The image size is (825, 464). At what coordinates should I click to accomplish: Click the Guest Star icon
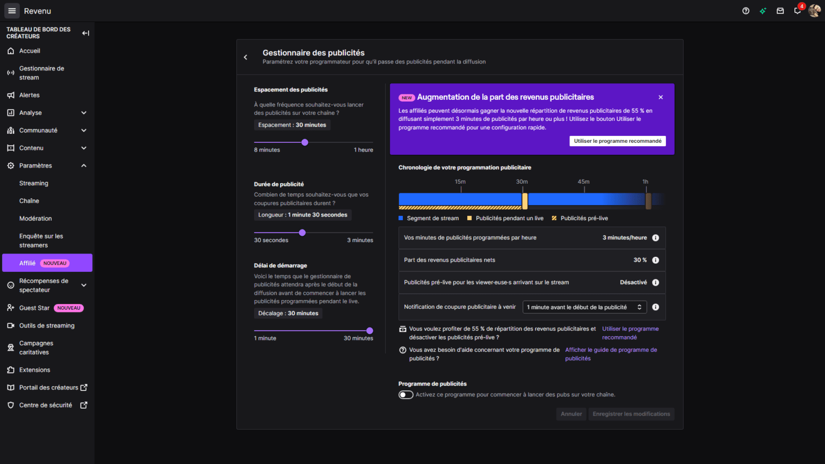pos(11,308)
